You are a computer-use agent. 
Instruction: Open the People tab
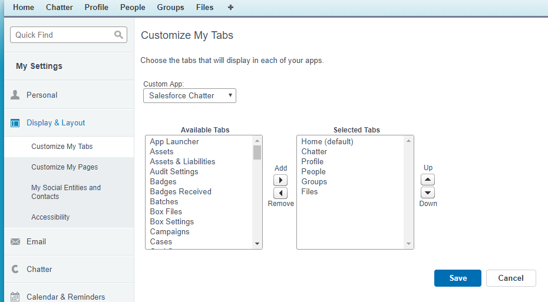[133, 7]
